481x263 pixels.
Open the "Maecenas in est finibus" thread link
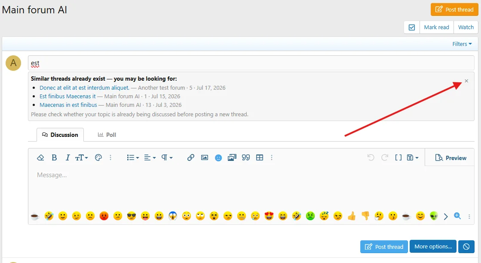(x=68, y=105)
